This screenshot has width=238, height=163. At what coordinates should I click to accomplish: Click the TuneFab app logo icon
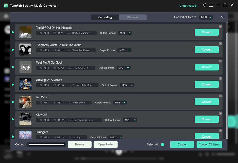click(6, 5)
